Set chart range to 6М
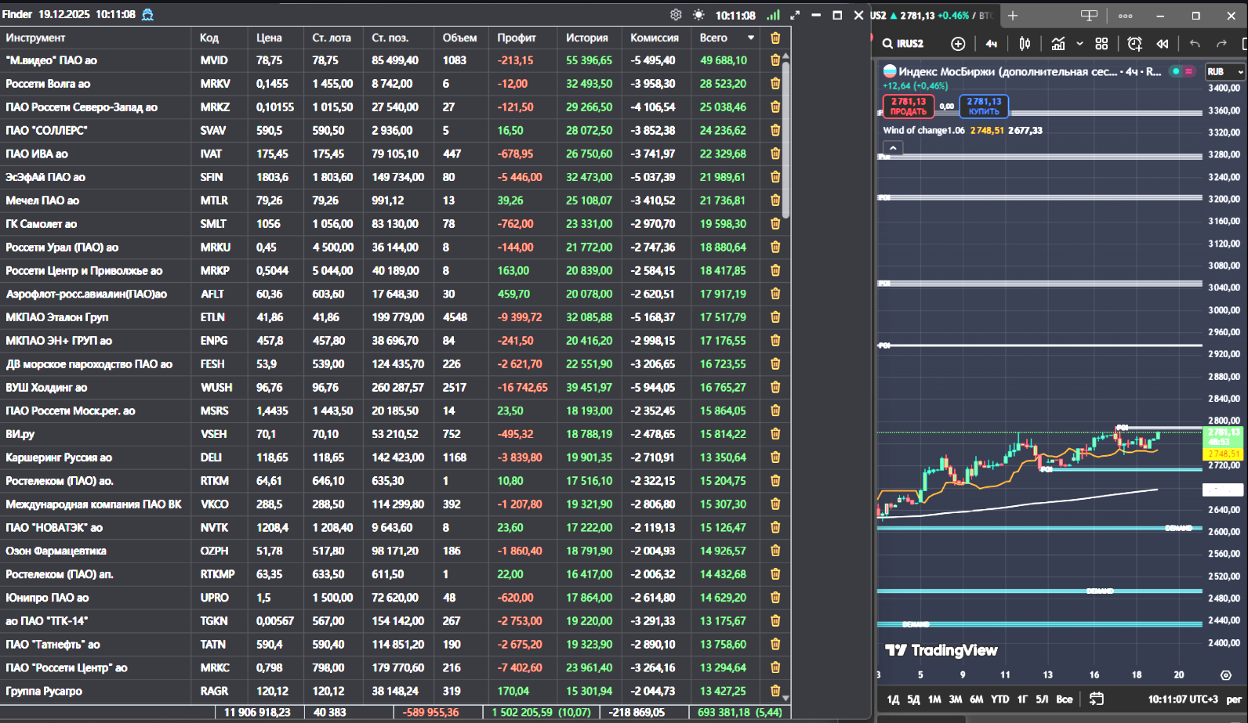This screenshot has height=723, width=1248. point(977,699)
